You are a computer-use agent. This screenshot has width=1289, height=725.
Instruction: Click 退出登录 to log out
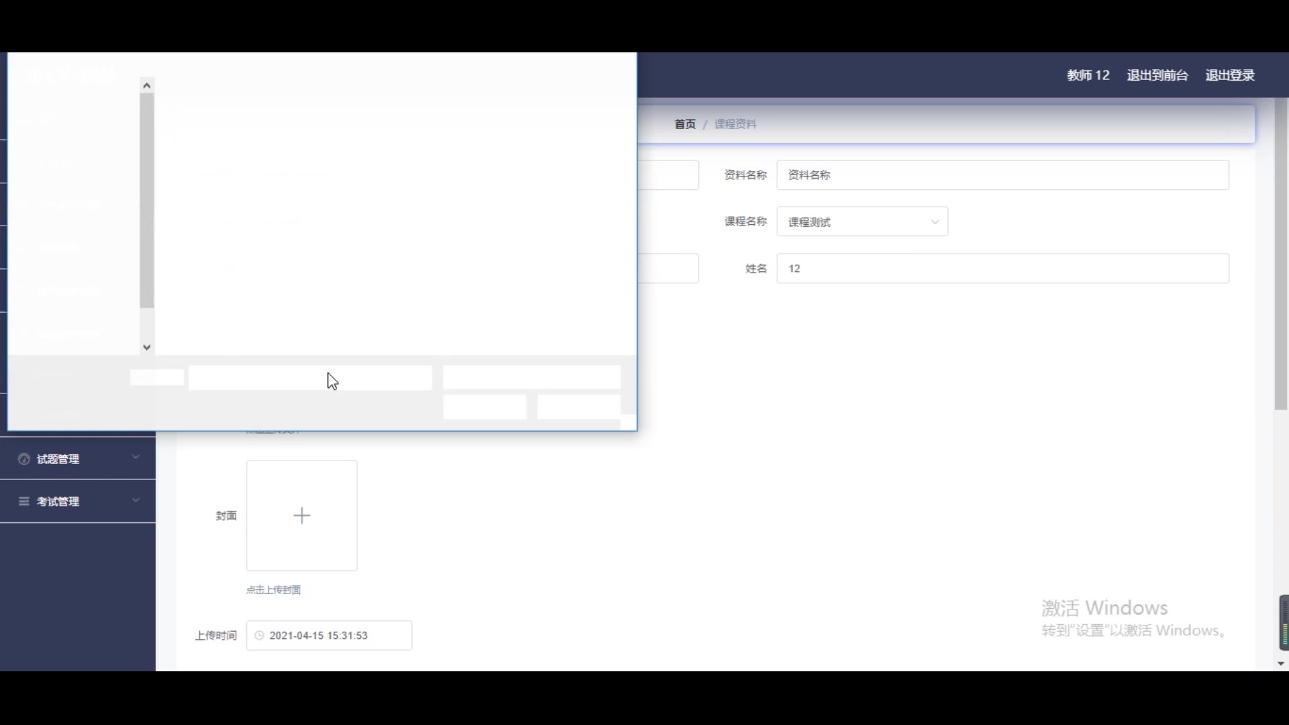tap(1229, 75)
